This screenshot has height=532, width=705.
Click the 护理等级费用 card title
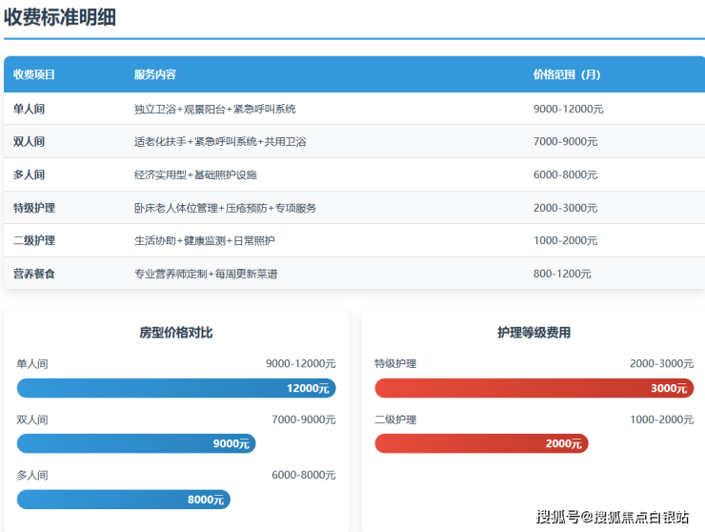[534, 333]
